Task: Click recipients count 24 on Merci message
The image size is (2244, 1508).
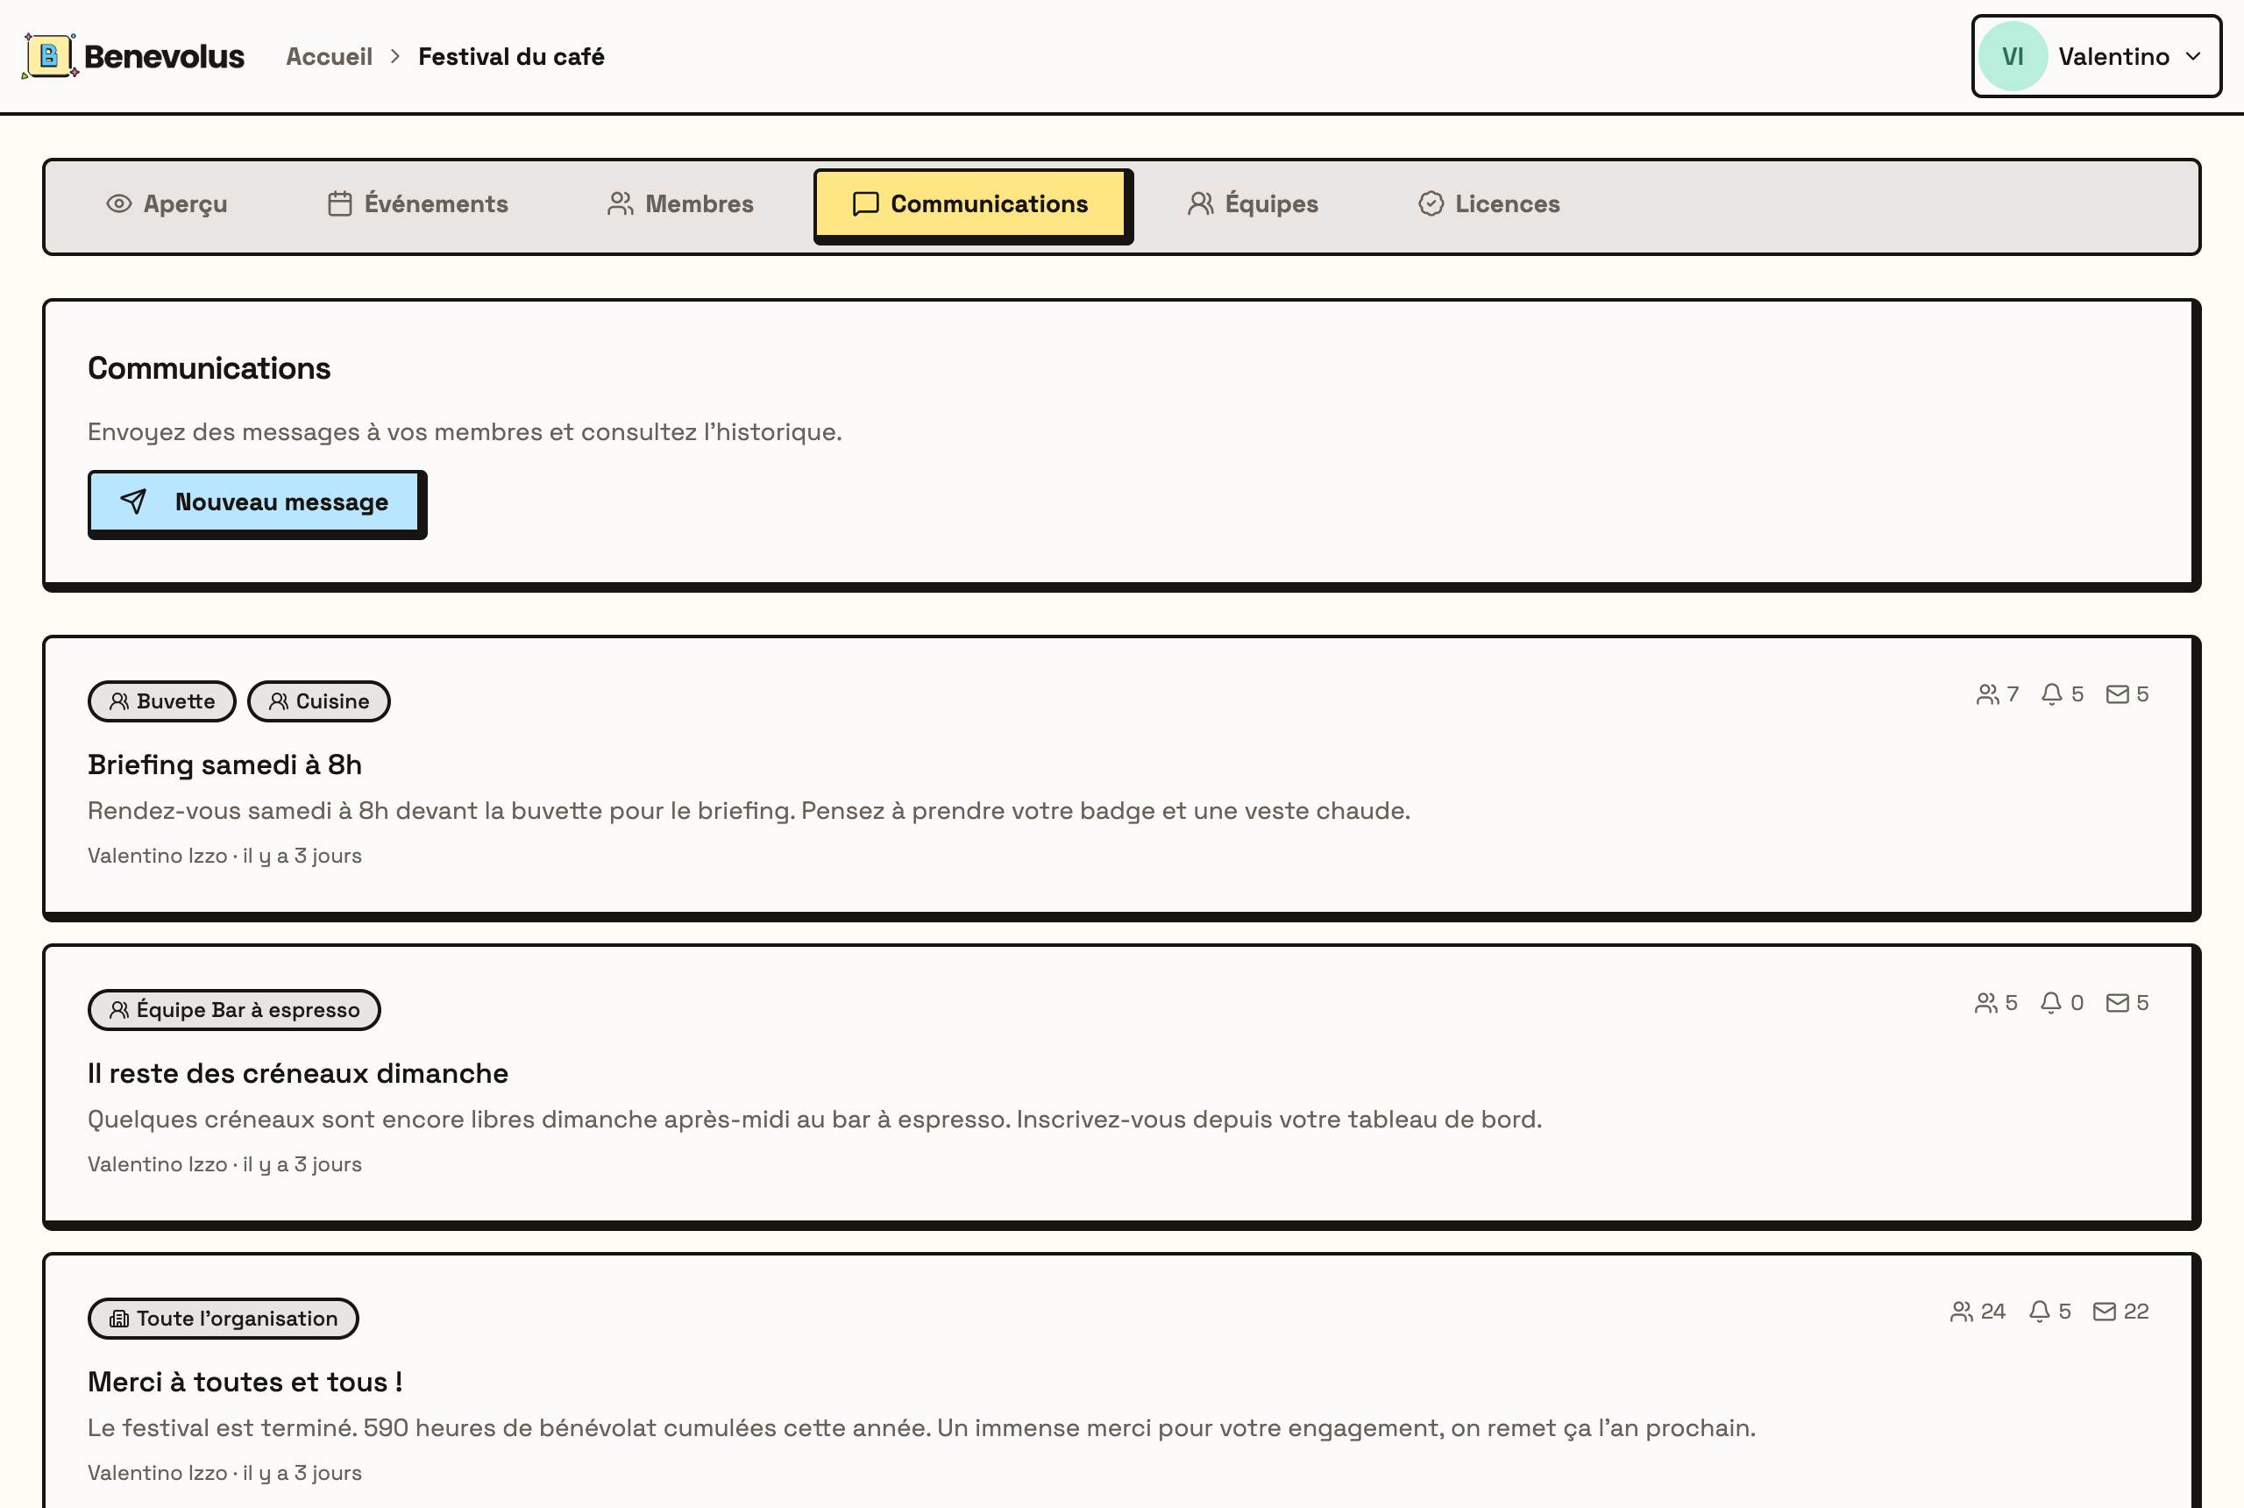Action: pos(1978,1312)
